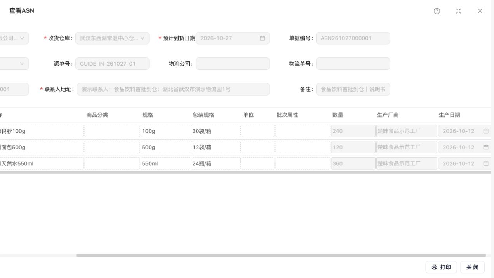Image resolution: width=494 pixels, height=278 pixels.
Task: Click the 500g specification cell
Action: click(x=165, y=148)
